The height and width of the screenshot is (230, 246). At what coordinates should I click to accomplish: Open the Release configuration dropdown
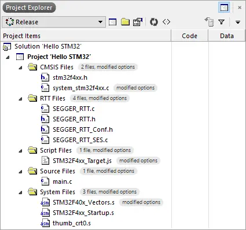[54, 22]
